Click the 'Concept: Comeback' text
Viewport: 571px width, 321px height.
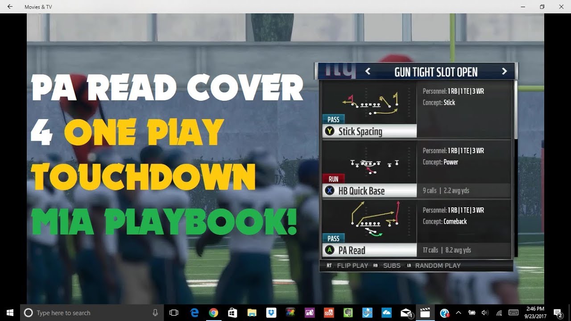point(445,222)
